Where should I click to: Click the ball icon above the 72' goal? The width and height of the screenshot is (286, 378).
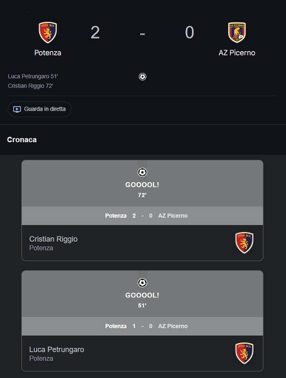142,172
